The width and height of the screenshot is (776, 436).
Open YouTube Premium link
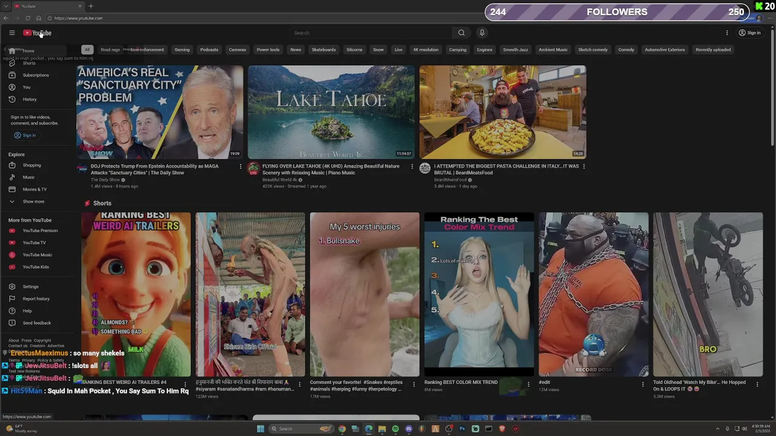tap(40, 231)
